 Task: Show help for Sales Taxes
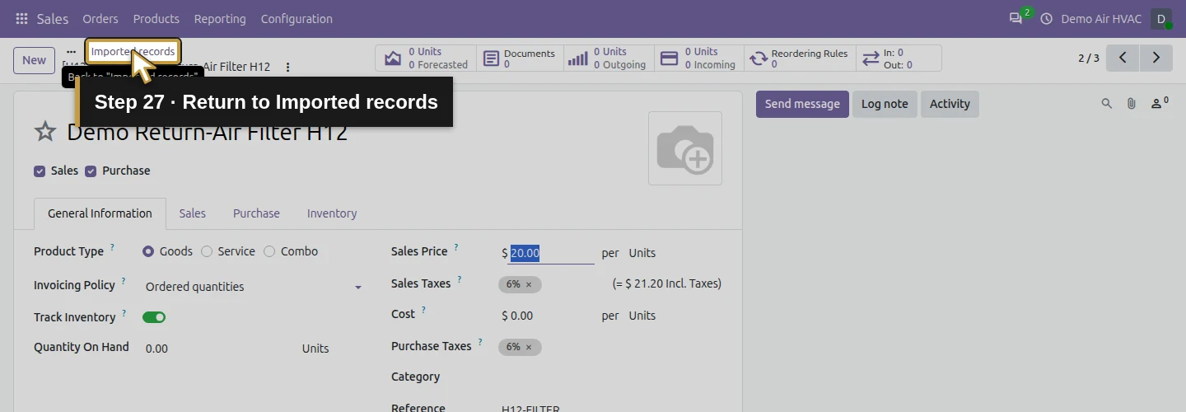tap(460, 279)
